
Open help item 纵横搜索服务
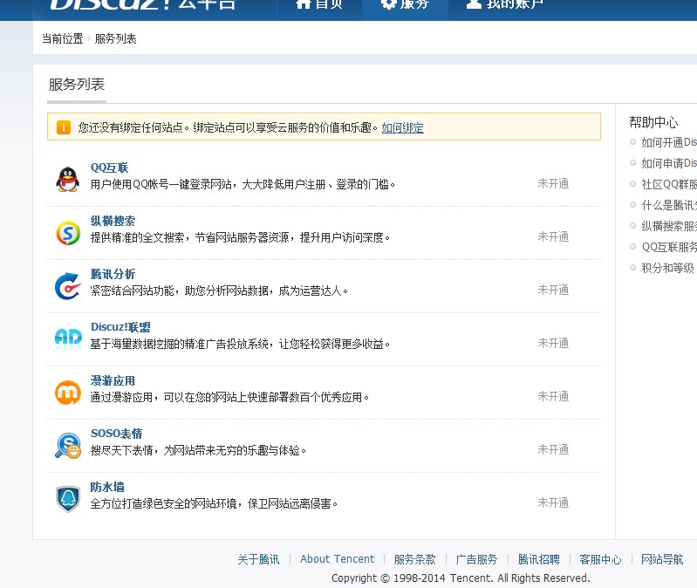click(669, 226)
